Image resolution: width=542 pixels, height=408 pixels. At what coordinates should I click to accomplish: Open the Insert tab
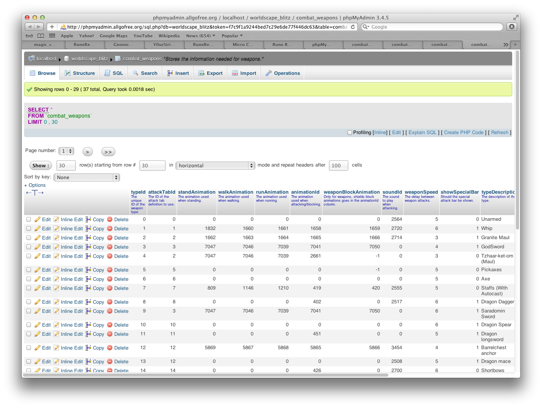[178, 73]
